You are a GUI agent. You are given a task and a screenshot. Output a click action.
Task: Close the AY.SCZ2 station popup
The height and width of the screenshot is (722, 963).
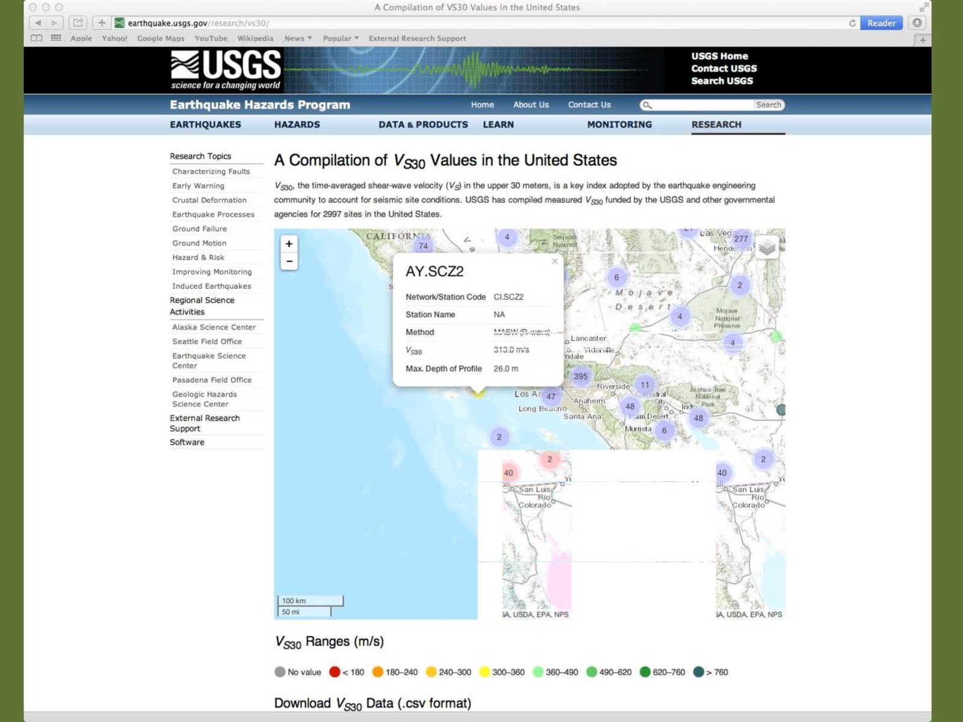pos(554,261)
